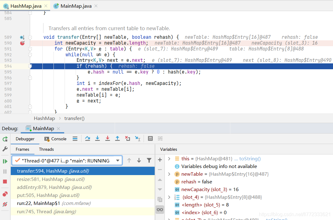Screen dimensions: 333x220
Task: Resume program execution
Action: point(5,161)
